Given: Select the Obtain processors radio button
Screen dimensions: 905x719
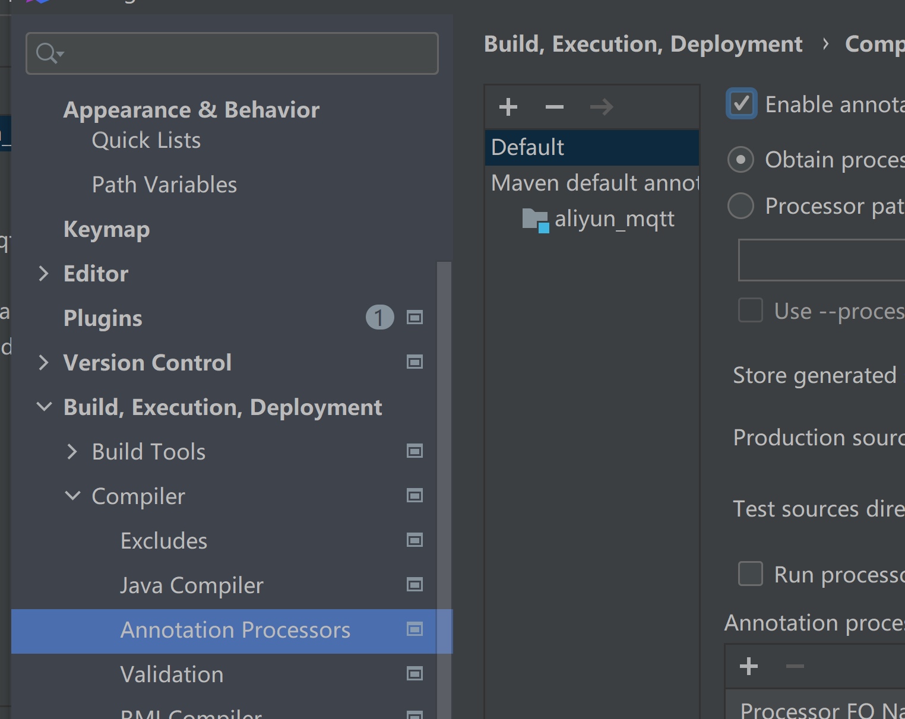Looking at the screenshot, I should click(x=741, y=160).
